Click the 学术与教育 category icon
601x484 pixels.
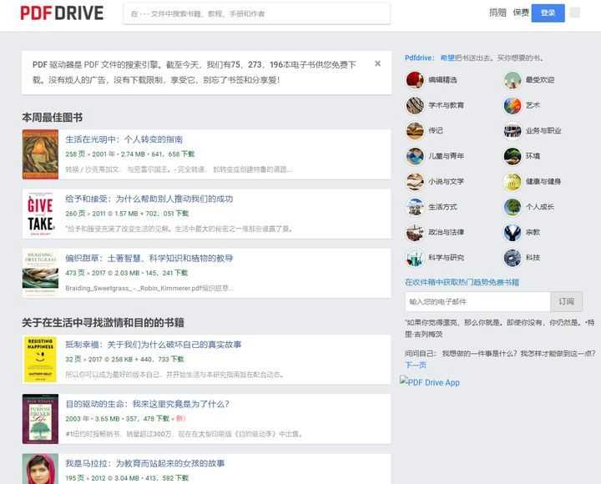(415, 105)
